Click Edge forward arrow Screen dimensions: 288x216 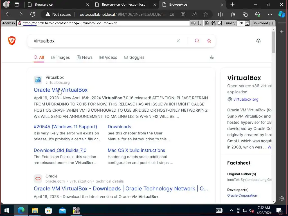pyautogui.click(x=20, y=14)
